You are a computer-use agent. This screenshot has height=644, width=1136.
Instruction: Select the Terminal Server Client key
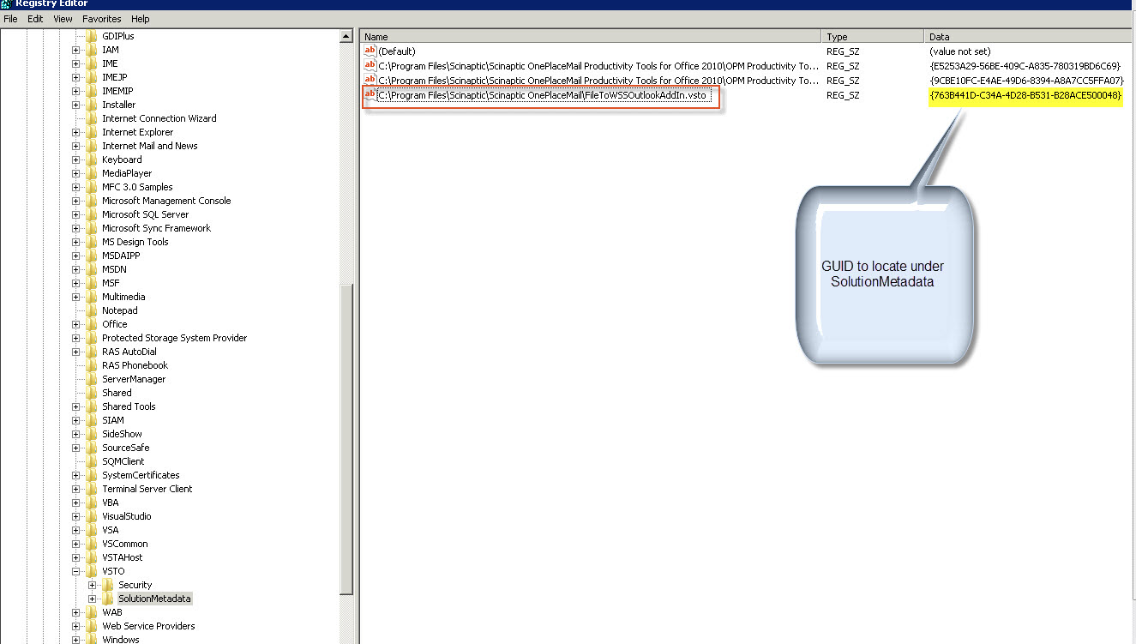[x=147, y=489]
